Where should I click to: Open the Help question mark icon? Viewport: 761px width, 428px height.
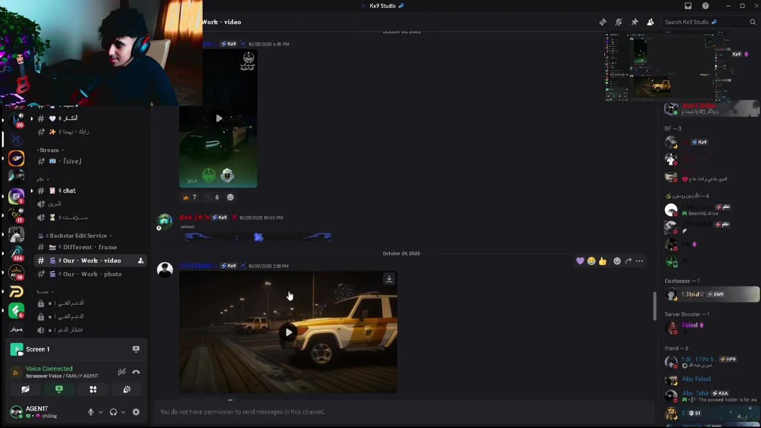point(705,6)
